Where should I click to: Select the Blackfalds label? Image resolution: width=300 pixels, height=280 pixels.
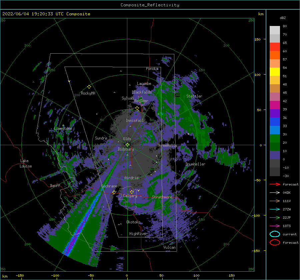pos(142,92)
